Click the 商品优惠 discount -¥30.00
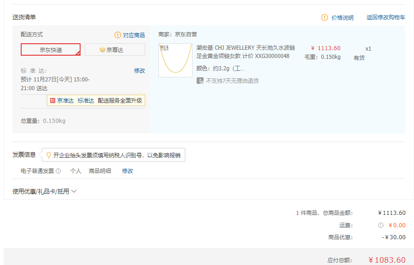The height and width of the screenshot is (265, 414). pyautogui.click(x=394, y=237)
